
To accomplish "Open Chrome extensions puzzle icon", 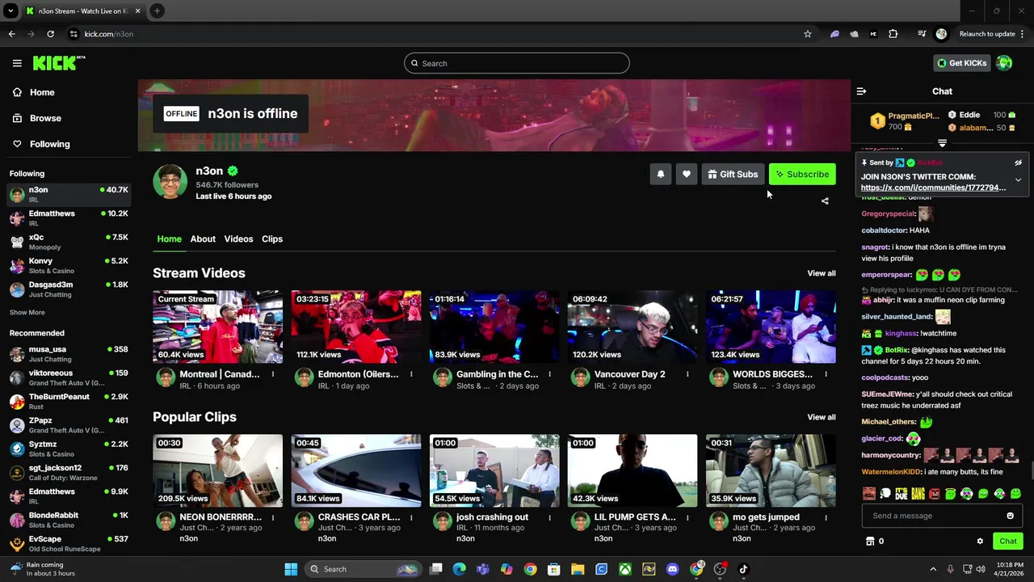I will point(893,34).
